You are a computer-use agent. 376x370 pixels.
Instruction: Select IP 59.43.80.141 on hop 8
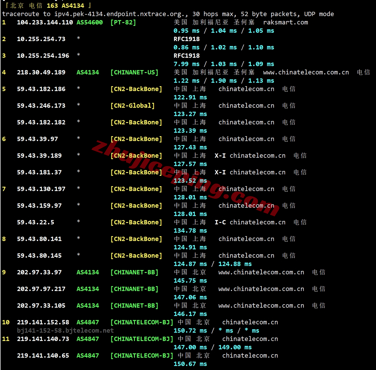(x=39, y=239)
